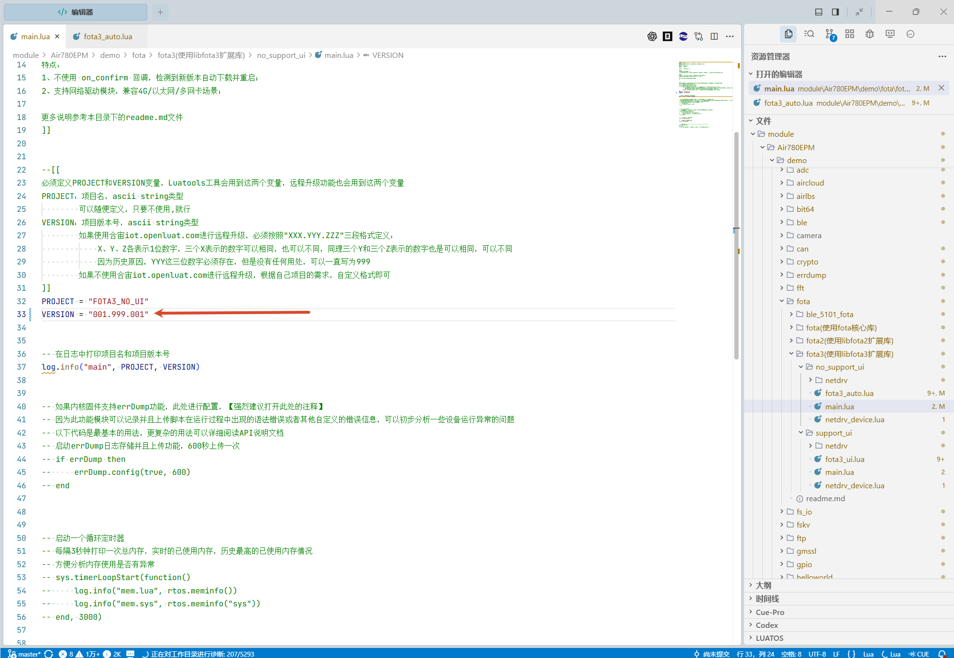Add a new tab with plus button
Viewport: 954px width, 658px height.
160,12
